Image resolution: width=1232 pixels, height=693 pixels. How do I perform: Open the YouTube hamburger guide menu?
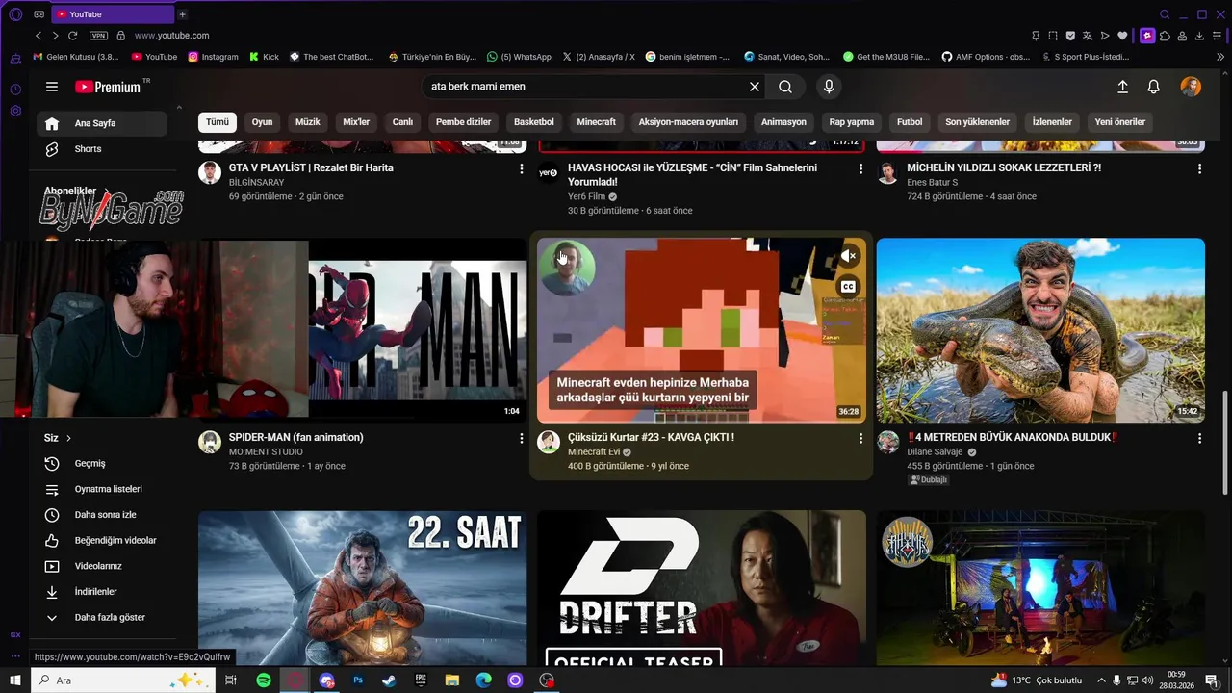(52, 87)
